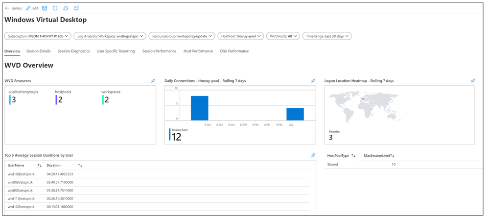The image size is (489, 220).
Task: Switch to the Session Performance tab
Action: [x=159, y=51]
